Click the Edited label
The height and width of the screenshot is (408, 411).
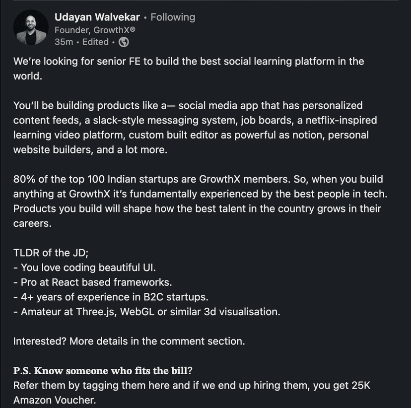point(95,42)
